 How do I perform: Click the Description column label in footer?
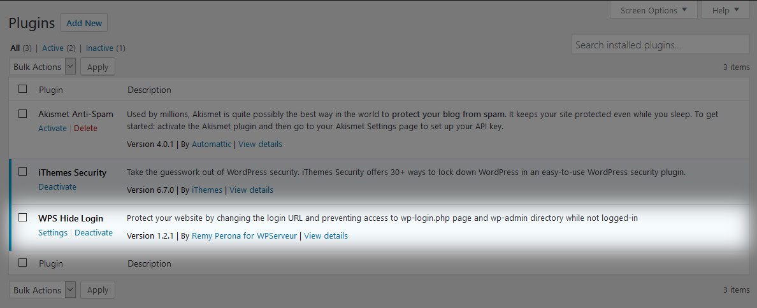149,263
